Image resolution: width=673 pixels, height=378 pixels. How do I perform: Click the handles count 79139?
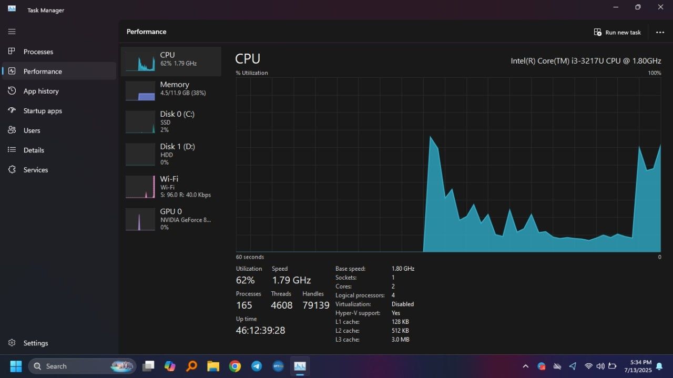316,305
